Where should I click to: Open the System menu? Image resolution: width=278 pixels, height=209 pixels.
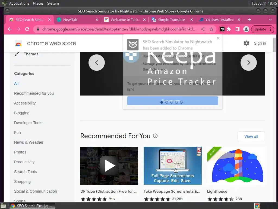53,3
